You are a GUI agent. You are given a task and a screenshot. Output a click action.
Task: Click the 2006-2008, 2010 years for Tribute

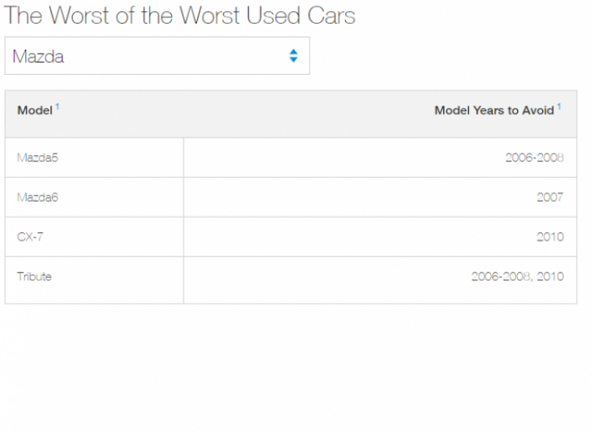click(517, 276)
